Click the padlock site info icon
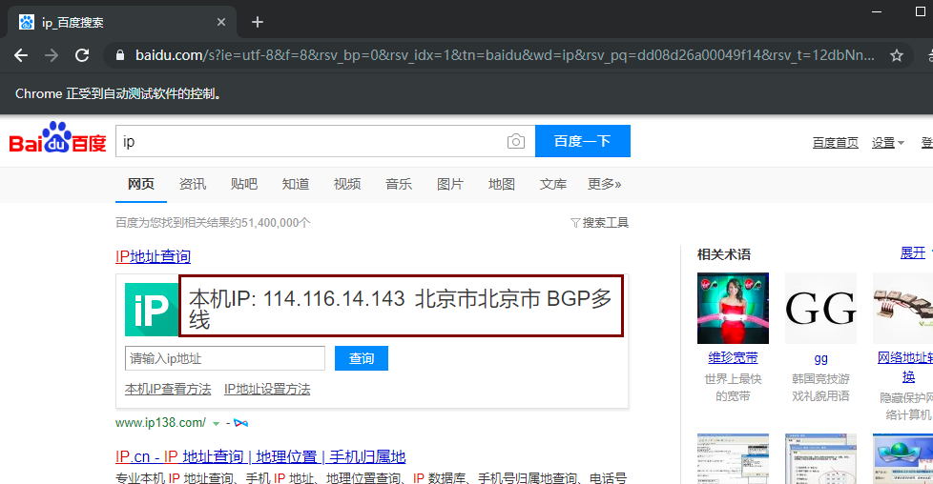 [x=120, y=55]
